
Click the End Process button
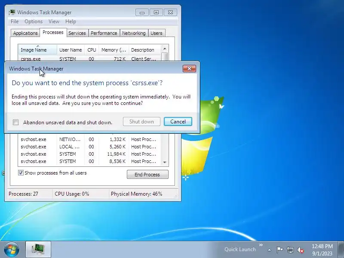[x=147, y=175]
